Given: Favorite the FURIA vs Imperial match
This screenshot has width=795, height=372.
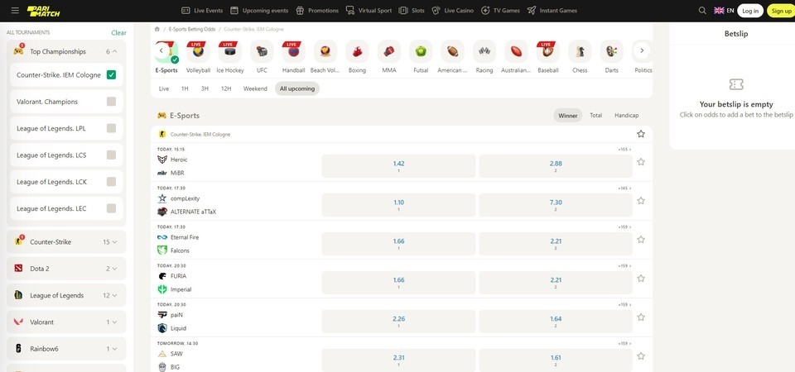Looking at the screenshot, I should pos(641,279).
